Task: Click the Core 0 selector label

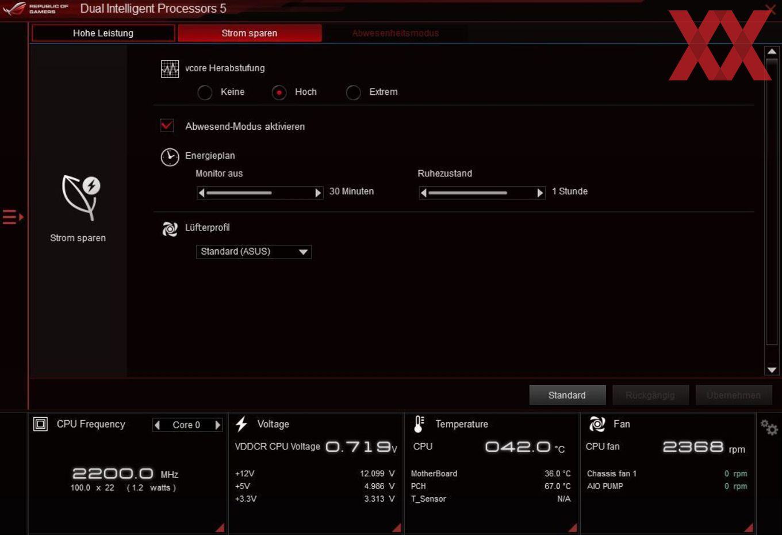Action: 186,425
